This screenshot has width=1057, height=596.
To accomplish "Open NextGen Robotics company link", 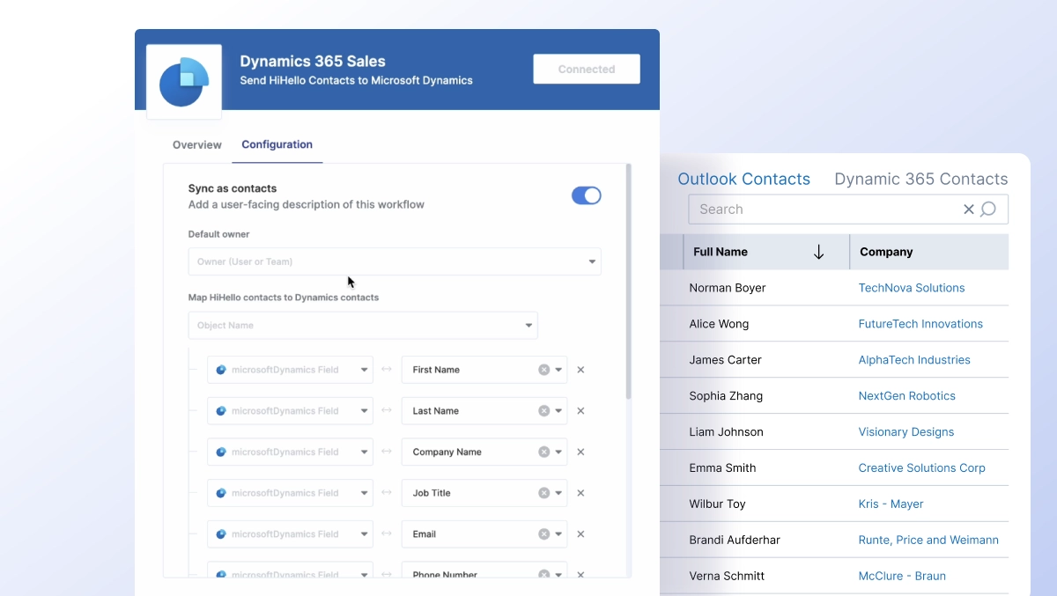I will [907, 396].
